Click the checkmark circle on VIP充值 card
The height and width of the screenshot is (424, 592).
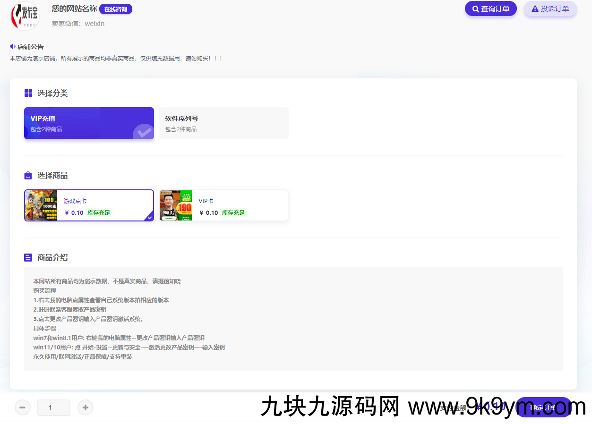tap(144, 133)
